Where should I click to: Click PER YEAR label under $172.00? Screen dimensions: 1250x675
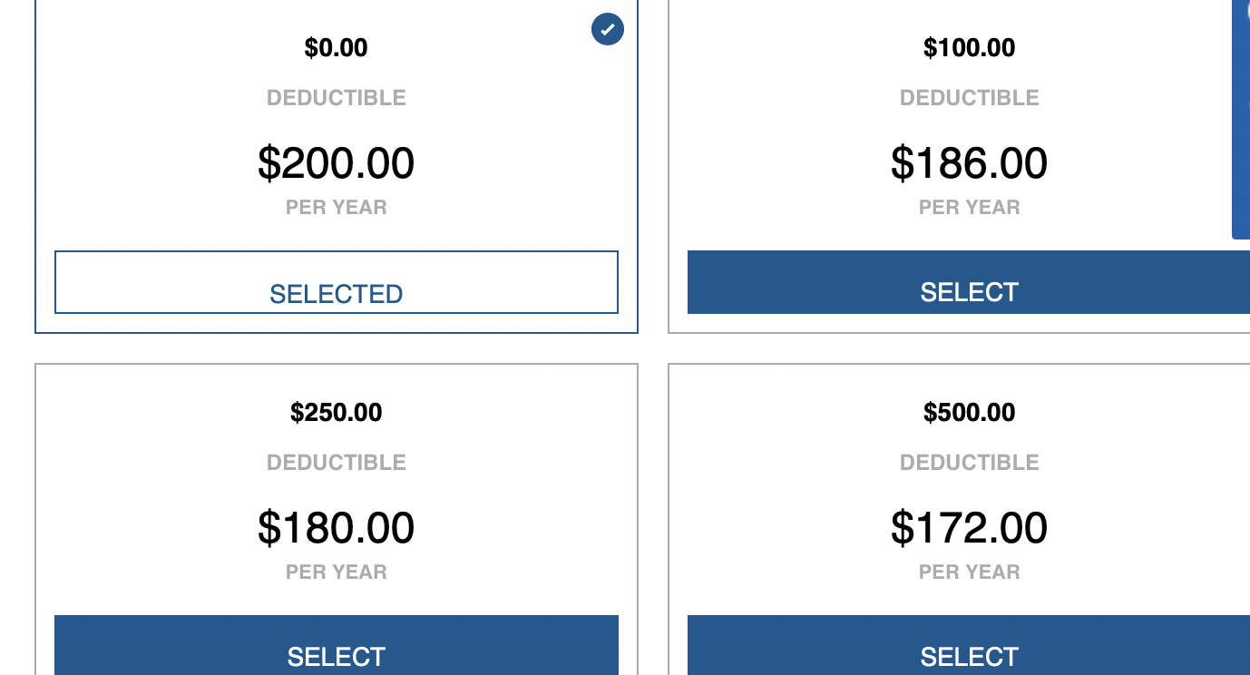[969, 572]
